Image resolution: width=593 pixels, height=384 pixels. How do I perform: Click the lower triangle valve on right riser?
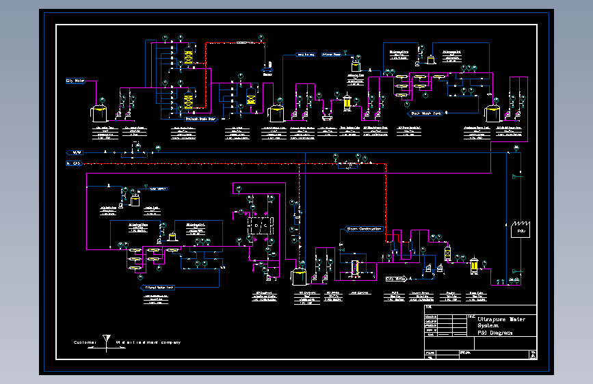pyautogui.click(x=516, y=271)
